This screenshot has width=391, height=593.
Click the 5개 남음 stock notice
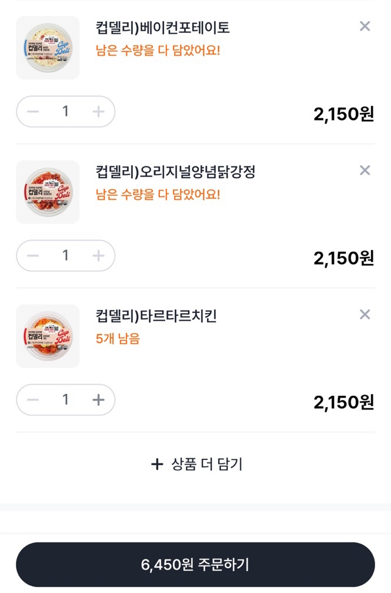118,339
